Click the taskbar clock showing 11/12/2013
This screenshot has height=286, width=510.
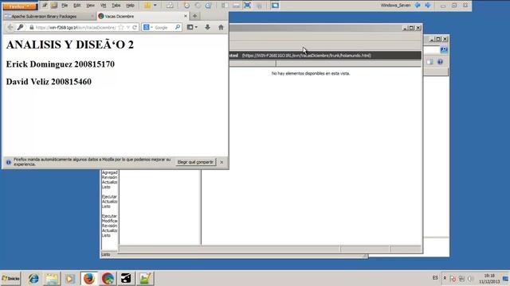pos(489,279)
